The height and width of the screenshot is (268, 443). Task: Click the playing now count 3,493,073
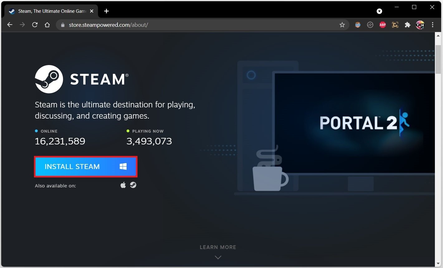149,141
